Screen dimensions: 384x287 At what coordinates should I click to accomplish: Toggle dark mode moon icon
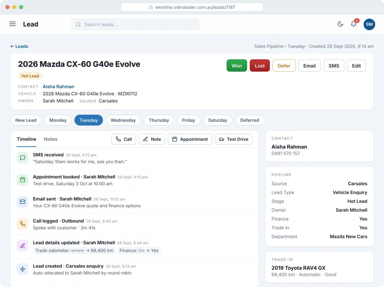[340, 24]
